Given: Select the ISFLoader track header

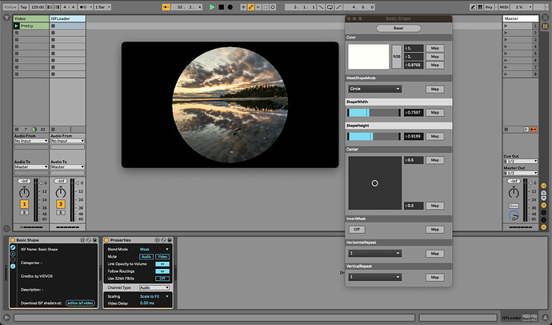Looking at the screenshot, I should [x=67, y=18].
